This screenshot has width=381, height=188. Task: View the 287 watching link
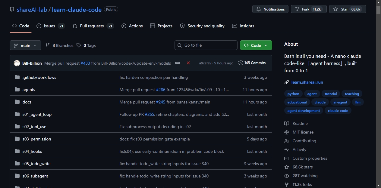301,176
